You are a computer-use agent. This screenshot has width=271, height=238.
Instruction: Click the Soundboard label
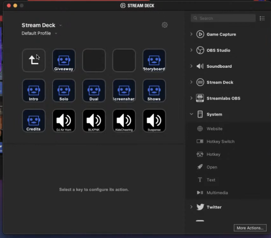click(x=219, y=66)
